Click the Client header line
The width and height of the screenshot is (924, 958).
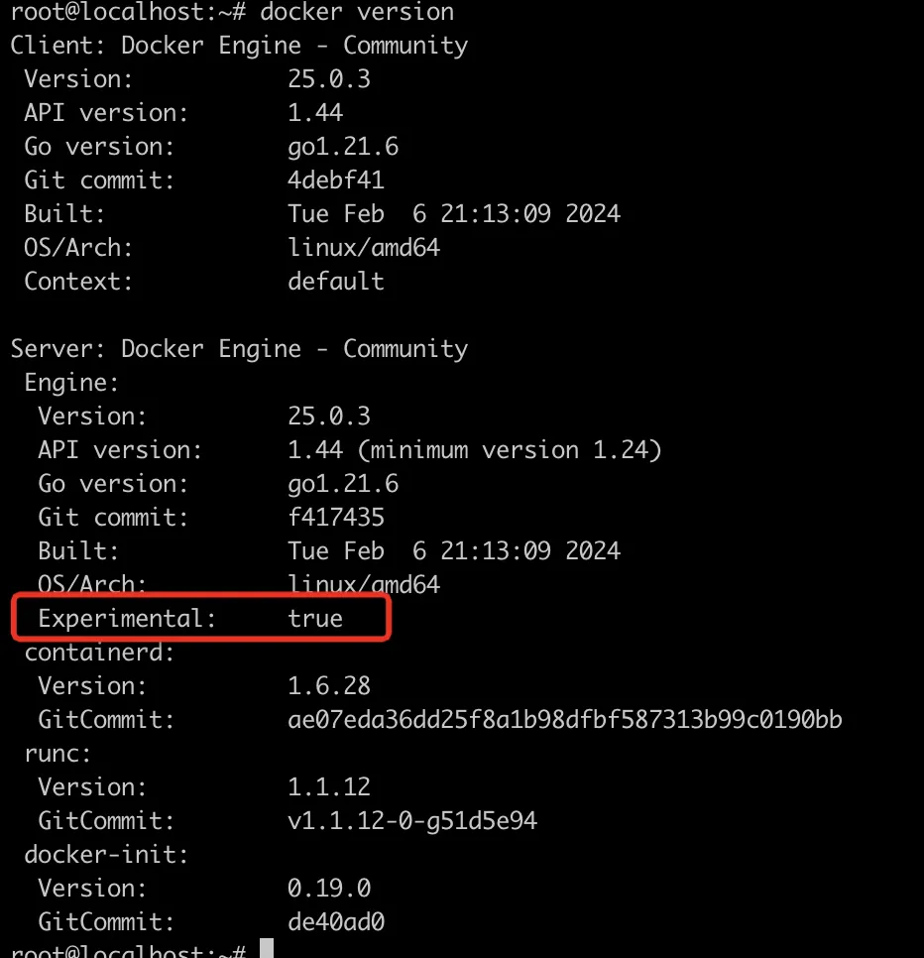(239, 46)
